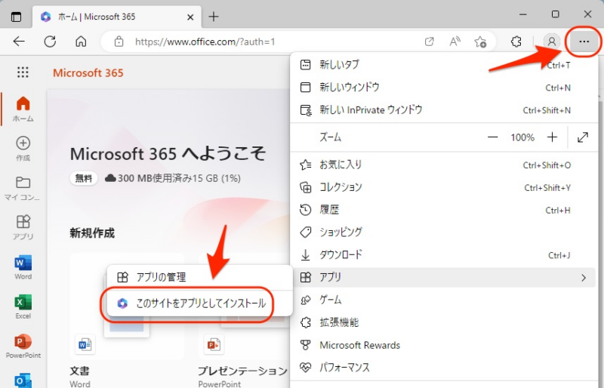Create a new プレゼンテーション PowerPoint file

click(242, 321)
